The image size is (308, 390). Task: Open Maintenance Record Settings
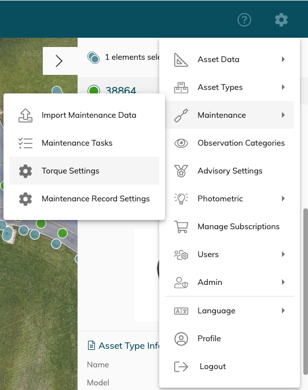pyautogui.click(x=84, y=198)
